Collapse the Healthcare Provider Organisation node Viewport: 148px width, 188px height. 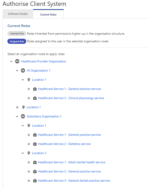point(11,61)
